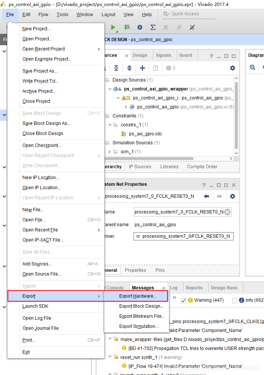The image size is (264, 375).
Task: Click help icon in System Net Properties
Action: coord(204,185)
